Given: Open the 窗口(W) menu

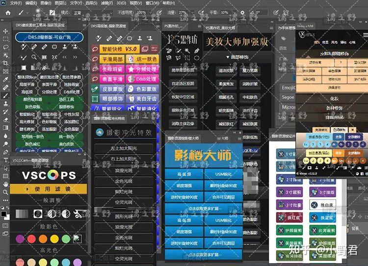Looking at the screenshot, I should (x=152, y=3).
